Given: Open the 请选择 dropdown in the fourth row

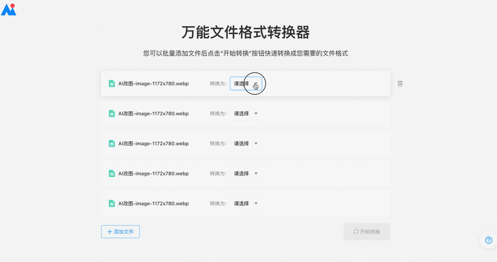Looking at the screenshot, I should (246, 173).
